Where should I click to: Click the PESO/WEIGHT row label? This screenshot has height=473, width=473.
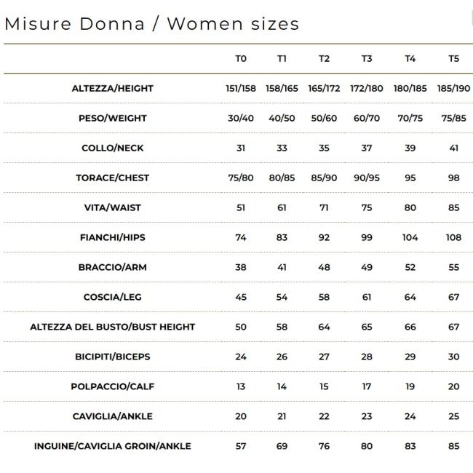pos(113,118)
